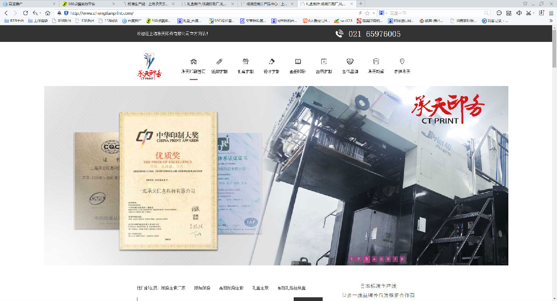The width and height of the screenshot is (557, 301).
Task: Close the 百度推广 tab
Action: click(x=54, y=4)
